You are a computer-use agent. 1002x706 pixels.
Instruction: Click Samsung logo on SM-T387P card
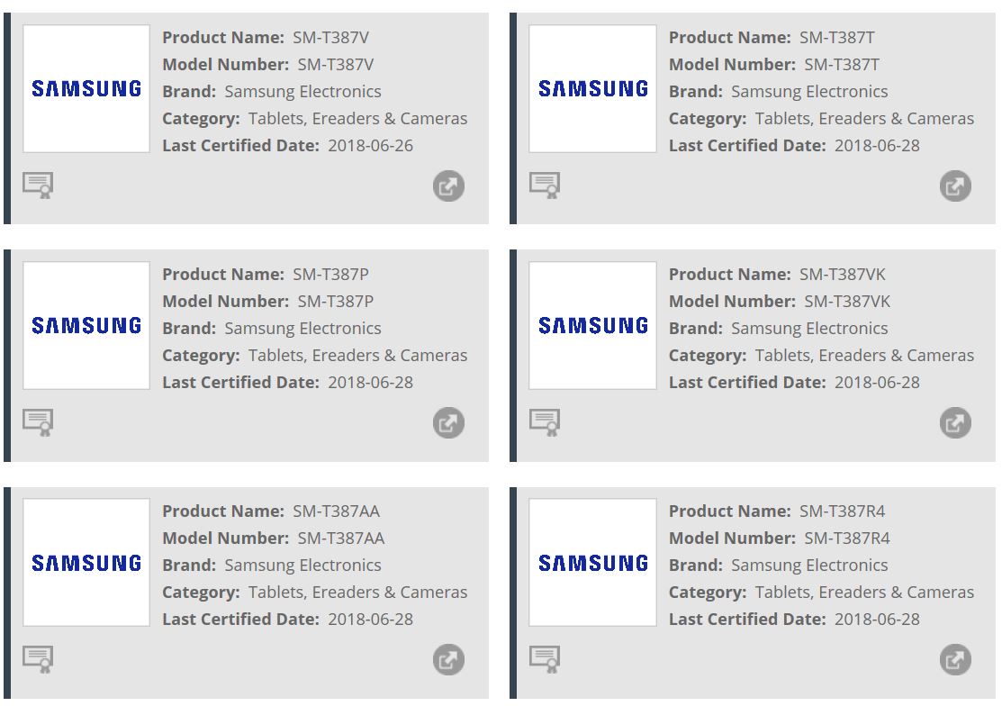(86, 325)
